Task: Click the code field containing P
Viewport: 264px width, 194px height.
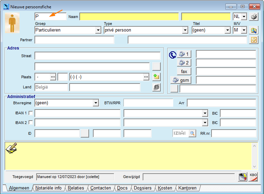Action: click(x=50, y=17)
